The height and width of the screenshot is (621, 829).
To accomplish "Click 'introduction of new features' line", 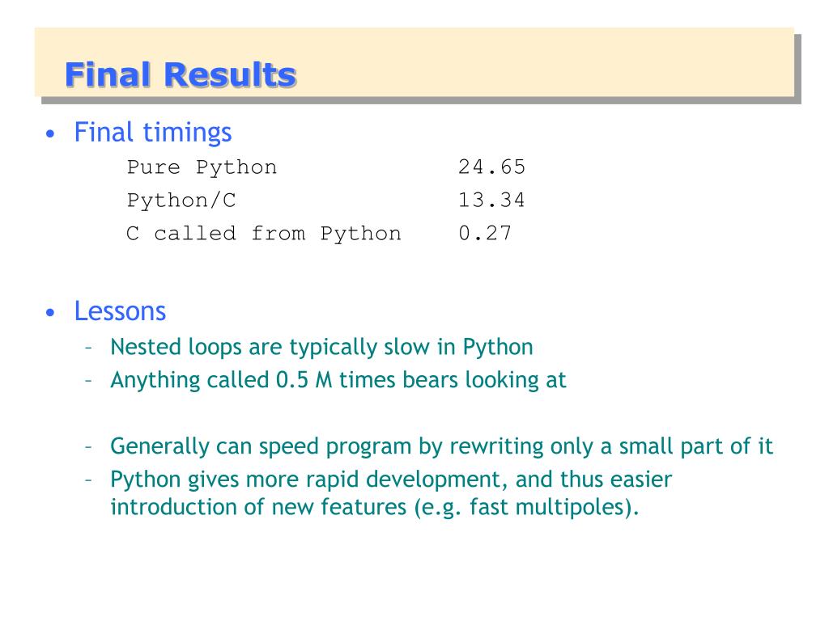I will 375,507.
